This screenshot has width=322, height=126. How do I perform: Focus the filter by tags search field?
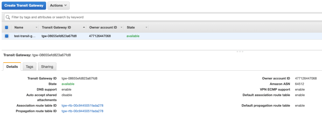(x=126, y=17)
